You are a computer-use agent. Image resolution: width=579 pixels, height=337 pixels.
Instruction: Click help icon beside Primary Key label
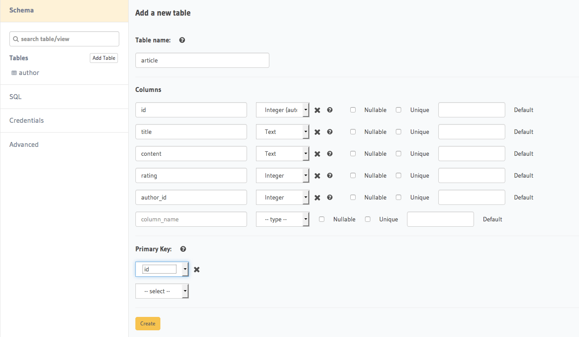tap(183, 249)
